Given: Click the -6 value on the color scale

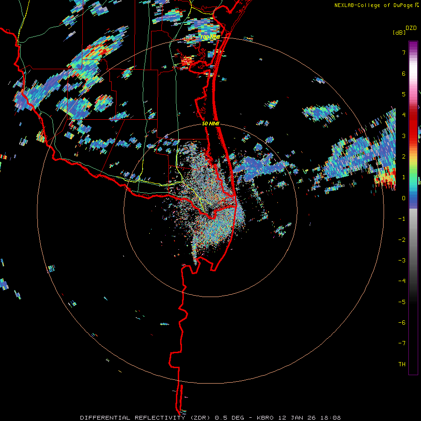Looking at the screenshot, I should click(x=402, y=323).
